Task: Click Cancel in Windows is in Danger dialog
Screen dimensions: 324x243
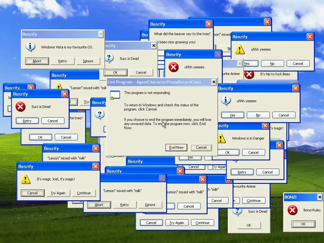Action: (x=253, y=153)
